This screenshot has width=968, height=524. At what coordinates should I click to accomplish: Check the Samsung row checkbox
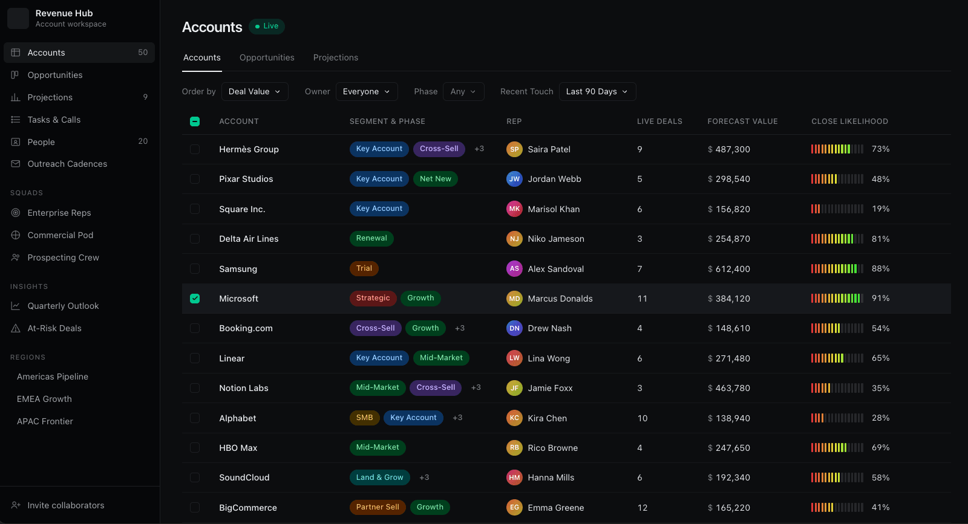tap(195, 268)
